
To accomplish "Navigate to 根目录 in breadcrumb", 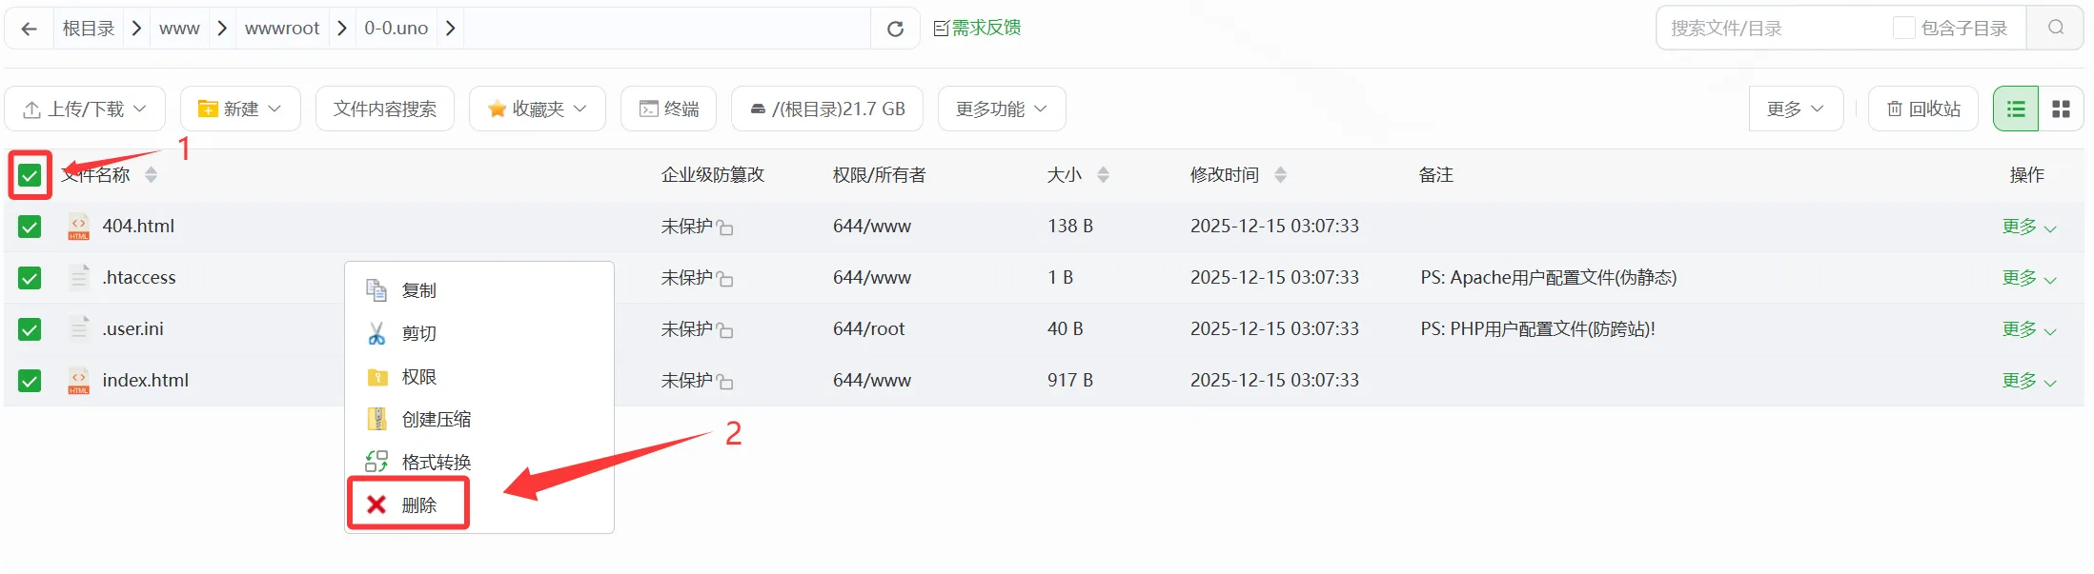I will [x=89, y=29].
